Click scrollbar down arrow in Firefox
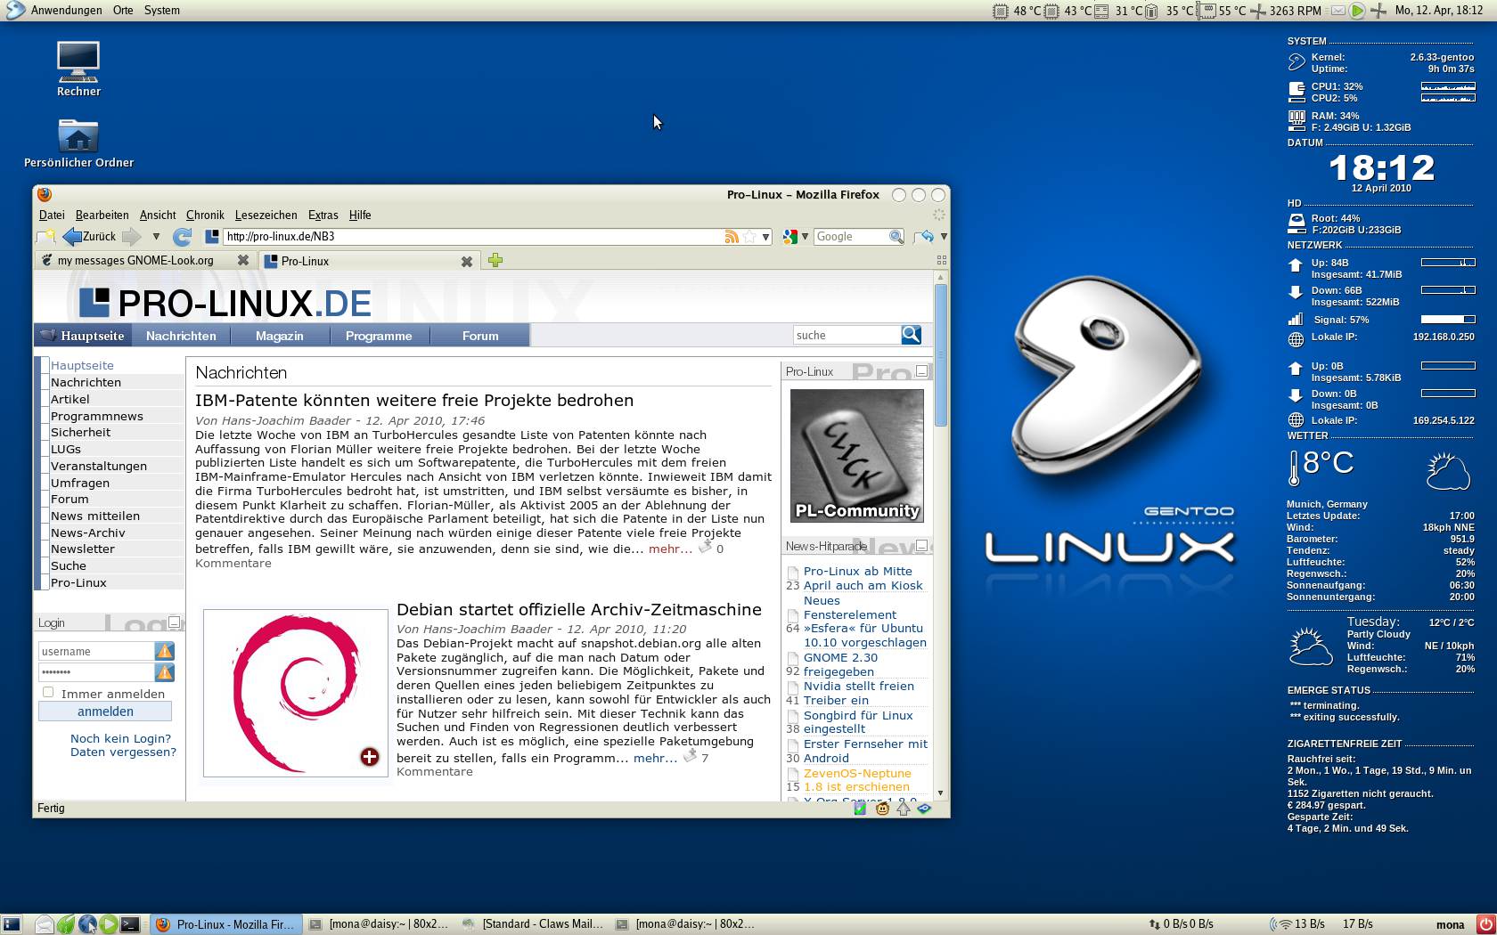This screenshot has height=935, width=1497. tap(940, 793)
